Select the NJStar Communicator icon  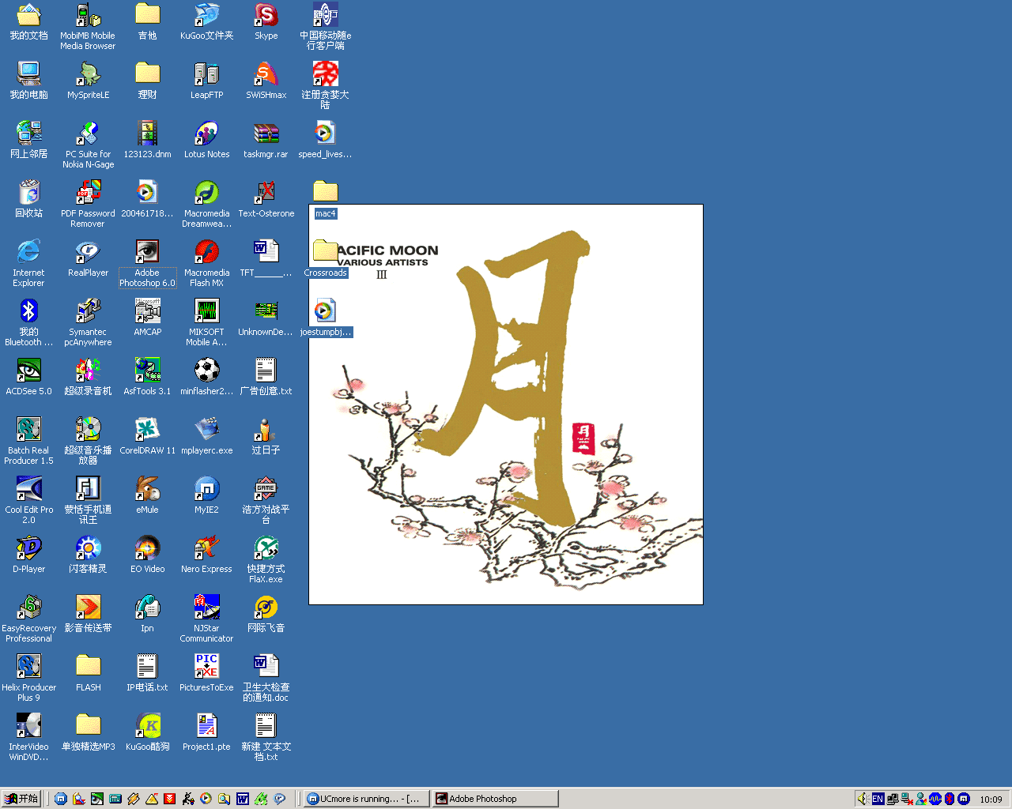tap(206, 619)
